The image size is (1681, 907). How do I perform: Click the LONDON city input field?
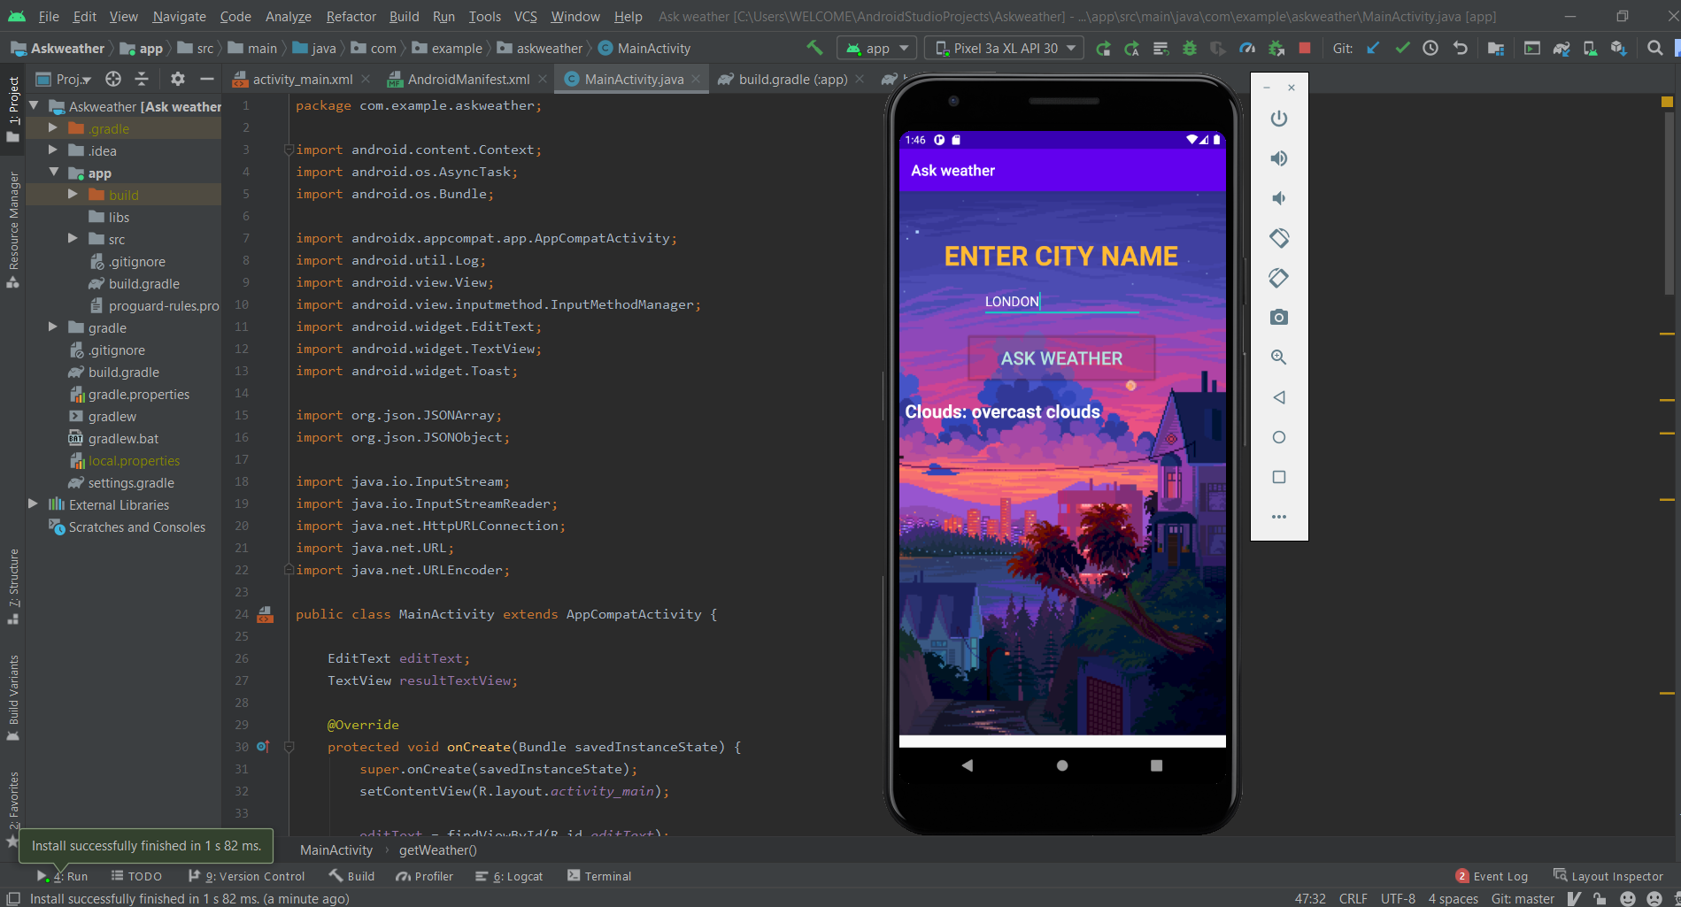point(1061,301)
